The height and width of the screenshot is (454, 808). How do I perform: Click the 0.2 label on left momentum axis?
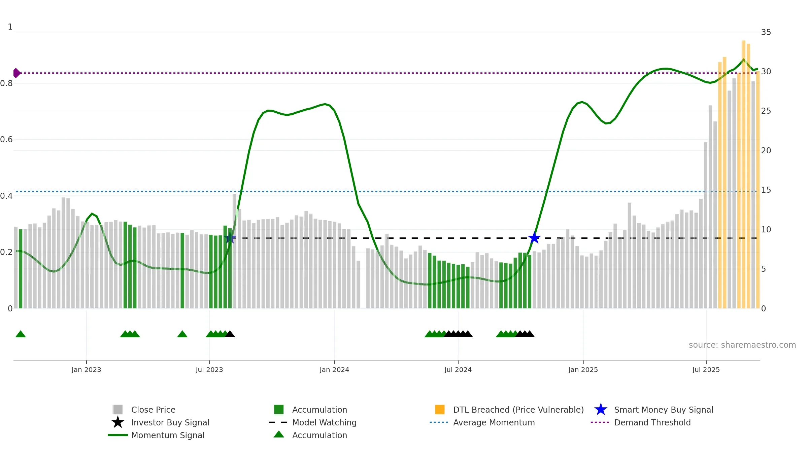(x=6, y=252)
